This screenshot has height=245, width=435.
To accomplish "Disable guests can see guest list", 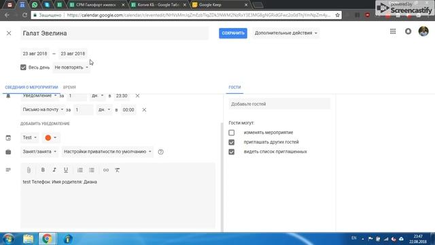I will pyautogui.click(x=231, y=152).
